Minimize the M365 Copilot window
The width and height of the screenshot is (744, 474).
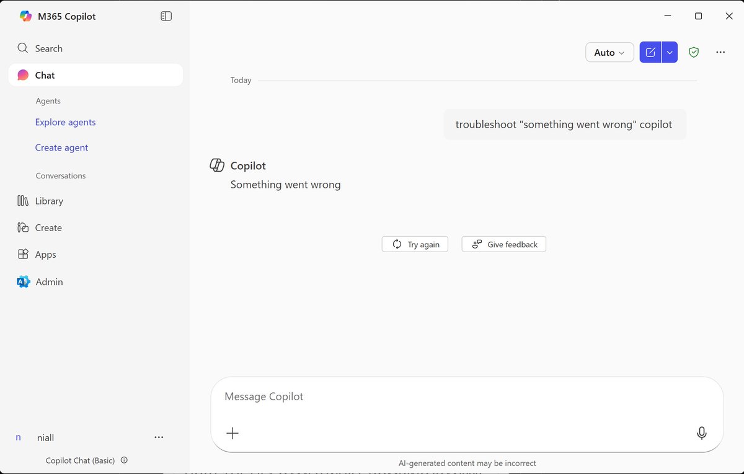pos(668,16)
